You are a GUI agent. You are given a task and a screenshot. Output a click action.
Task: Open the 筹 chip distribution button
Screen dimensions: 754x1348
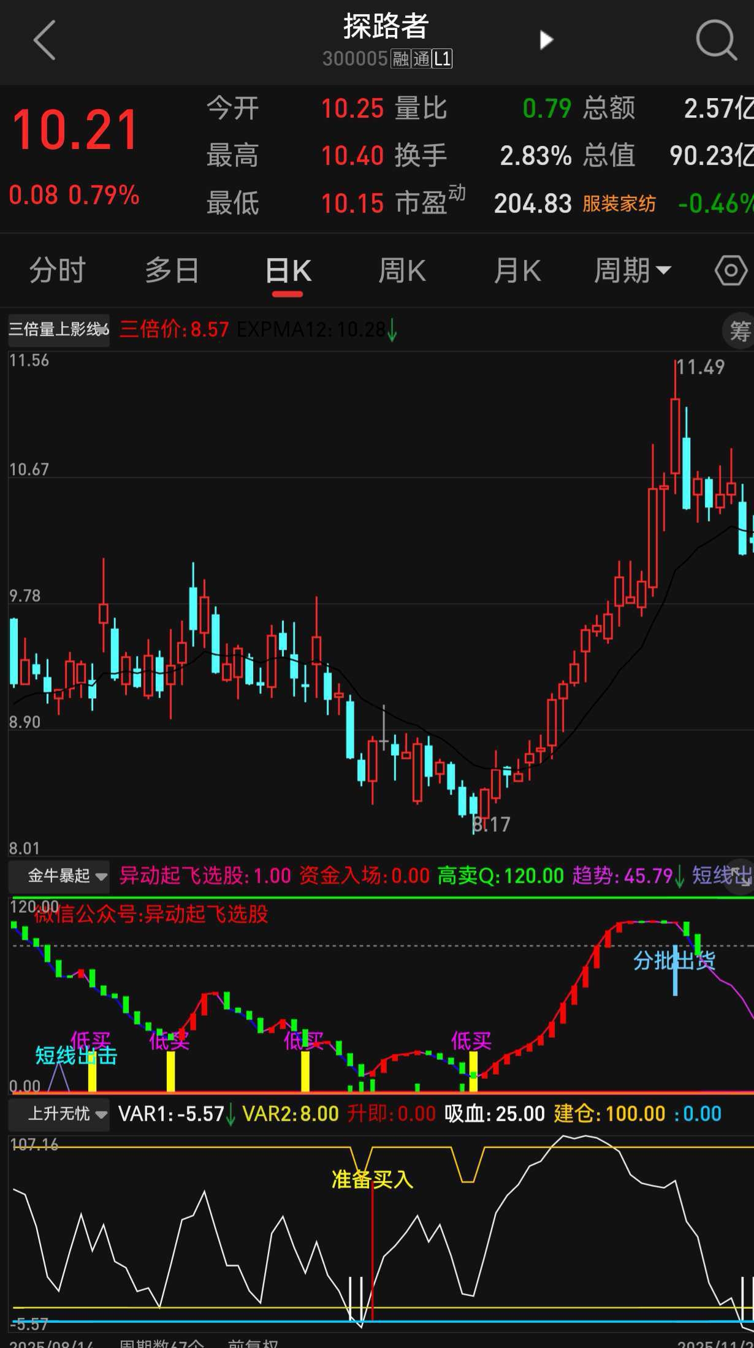tap(739, 332)
